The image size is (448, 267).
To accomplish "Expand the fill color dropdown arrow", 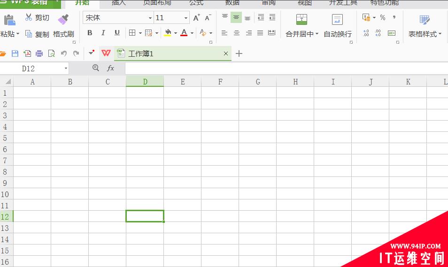I will click(x=176, y=33).
